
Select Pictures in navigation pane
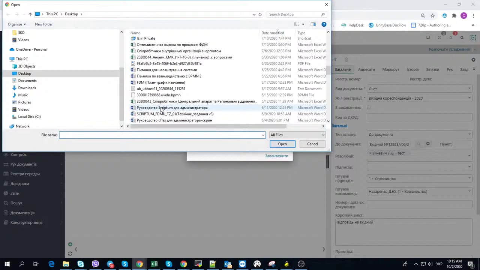pyautogui.click(x=24, y=102)
